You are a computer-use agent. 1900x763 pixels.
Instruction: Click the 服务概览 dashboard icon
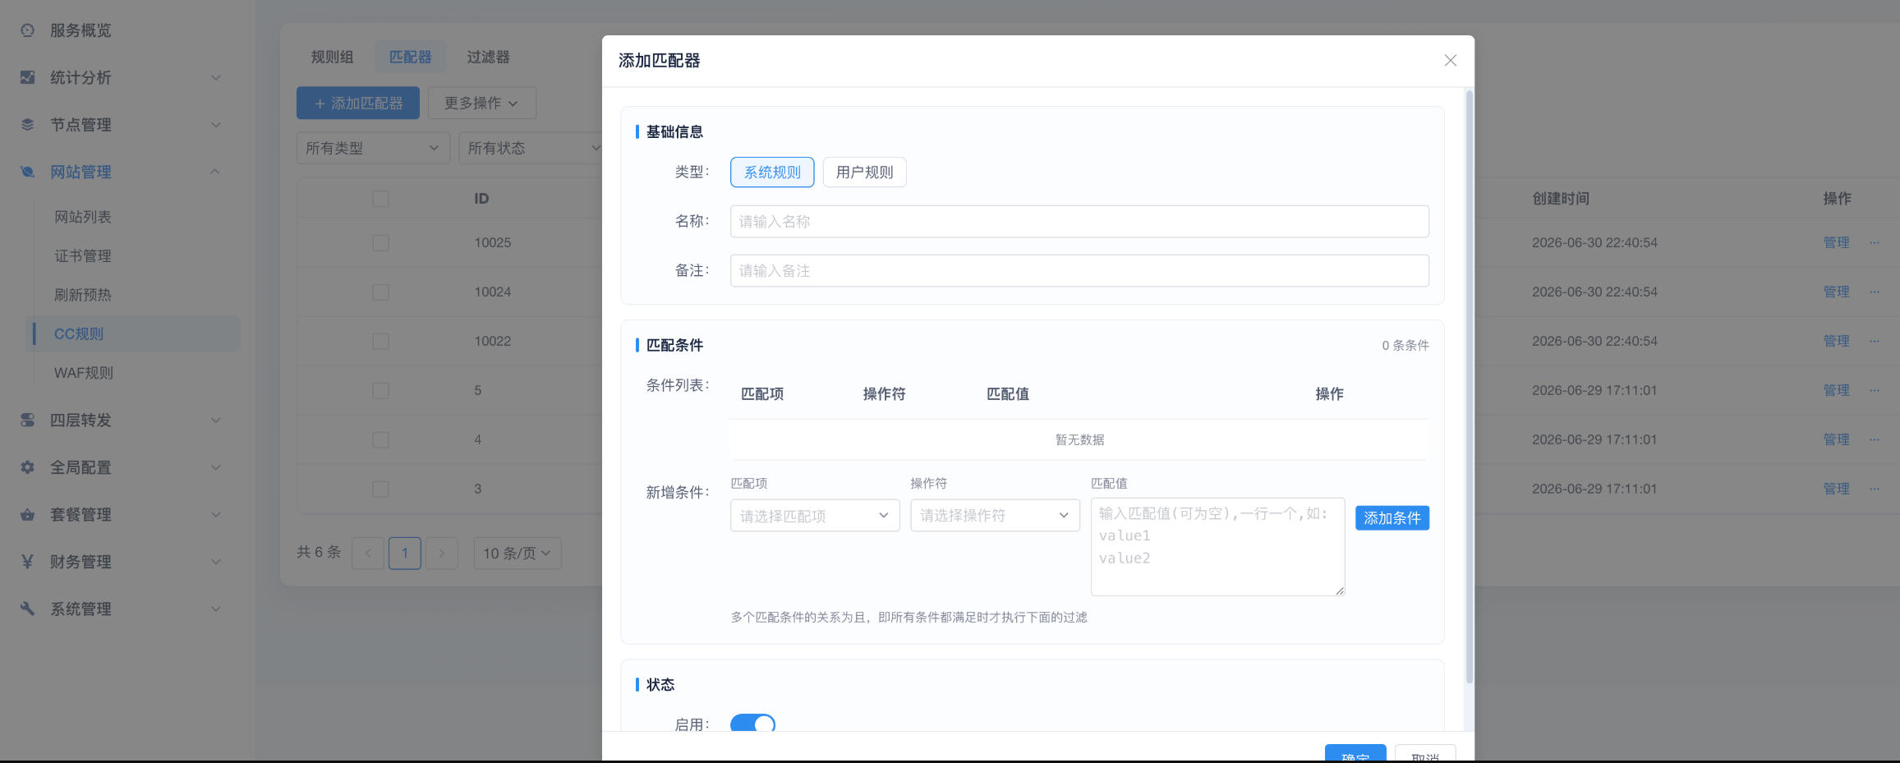(27, 30)
